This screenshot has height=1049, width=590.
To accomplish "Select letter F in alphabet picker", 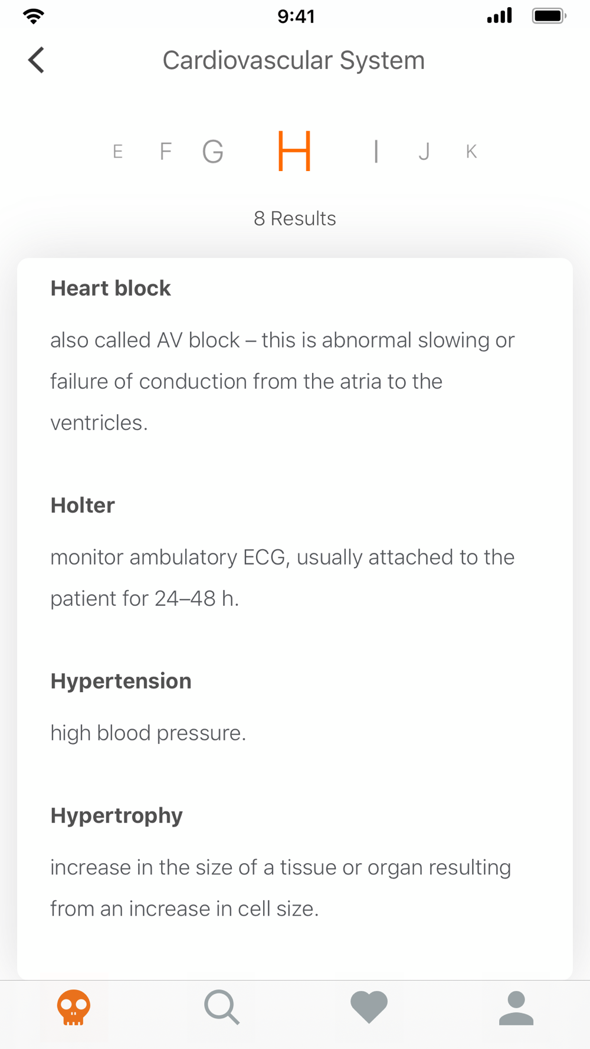I will tap(166, 152).
